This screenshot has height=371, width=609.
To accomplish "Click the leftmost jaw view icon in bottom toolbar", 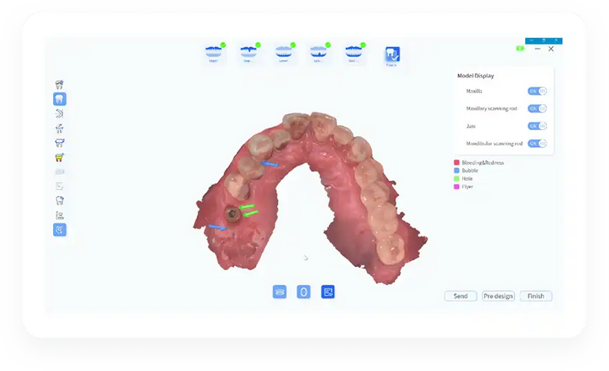I will point(279,292).
